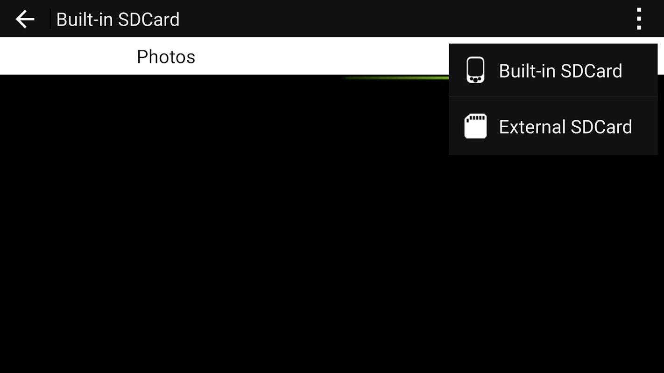Tap the back arrow in the header

point(25,19)
